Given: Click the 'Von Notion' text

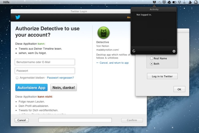Looking at the screenshot, I should click(x=103, y=46).
